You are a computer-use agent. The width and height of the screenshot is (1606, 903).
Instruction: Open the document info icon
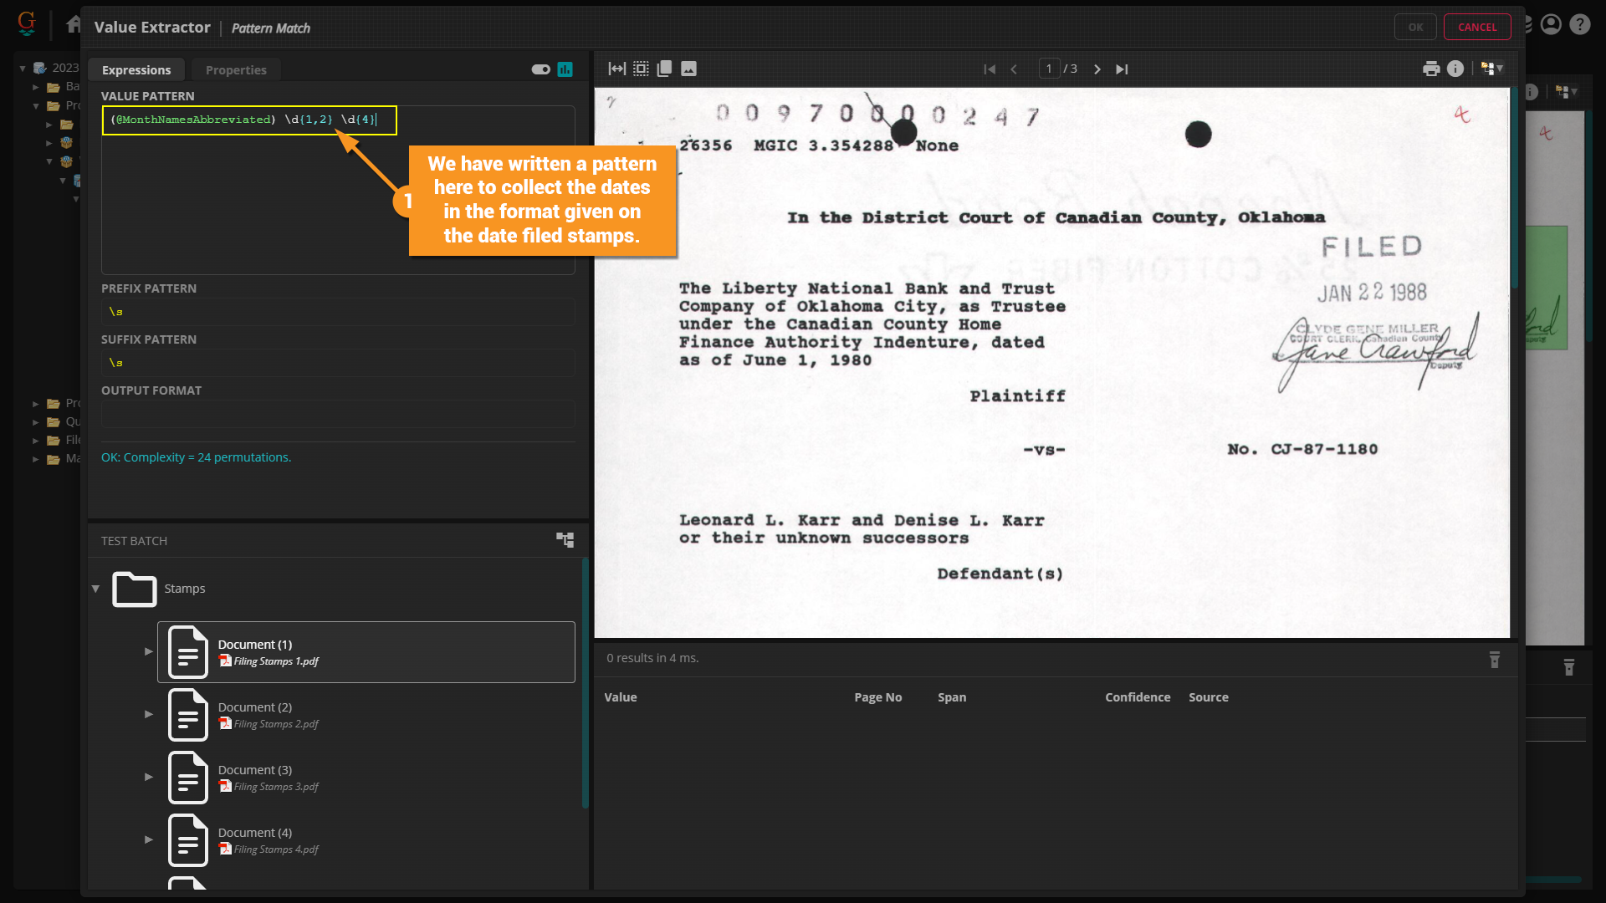click(x=1455, y=69)
